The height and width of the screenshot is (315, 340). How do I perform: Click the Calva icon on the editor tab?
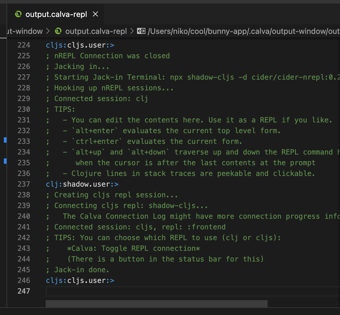18,14
